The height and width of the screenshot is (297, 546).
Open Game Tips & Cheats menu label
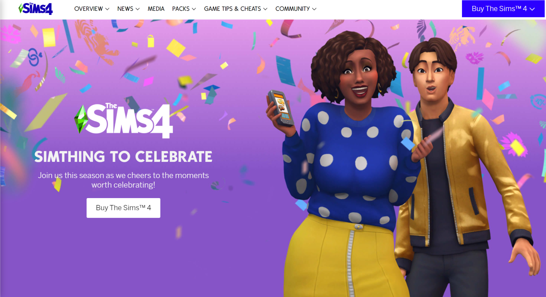[x=232, y=9]
